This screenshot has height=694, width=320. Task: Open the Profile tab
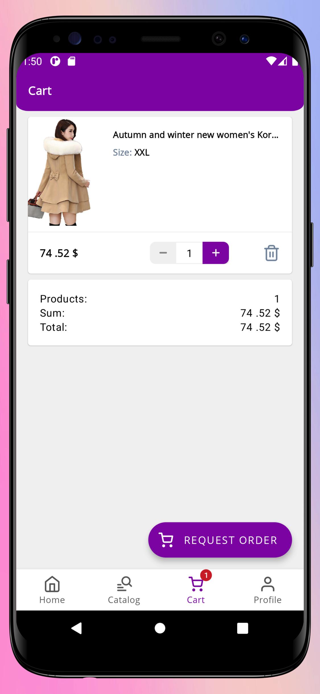[268, 590]
